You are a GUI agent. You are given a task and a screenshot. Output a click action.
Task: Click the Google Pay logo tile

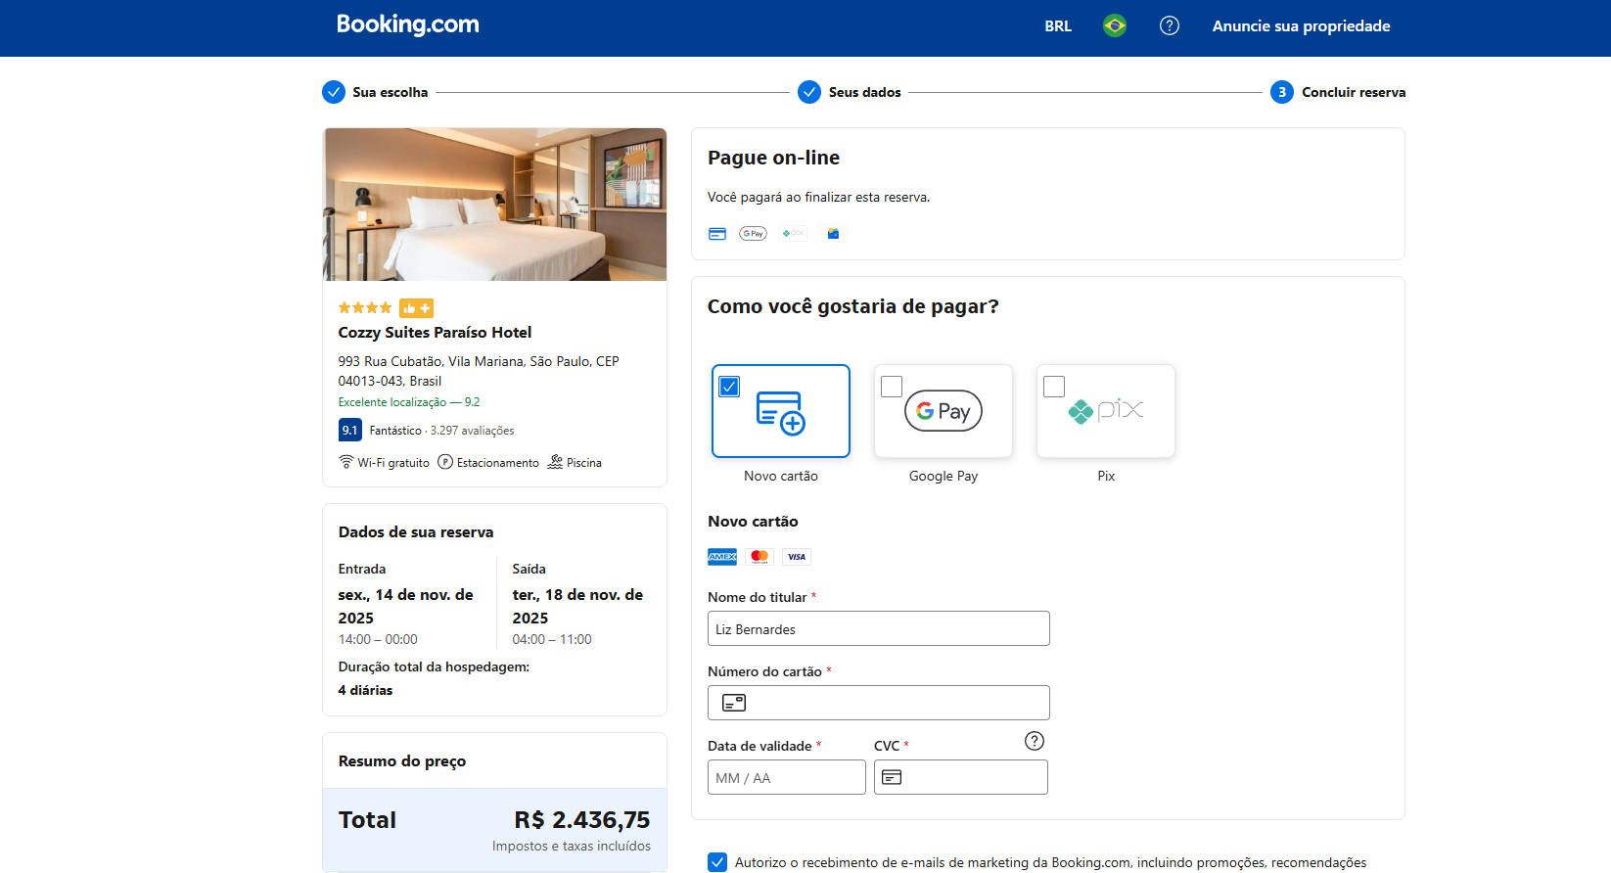pos(944,412)
